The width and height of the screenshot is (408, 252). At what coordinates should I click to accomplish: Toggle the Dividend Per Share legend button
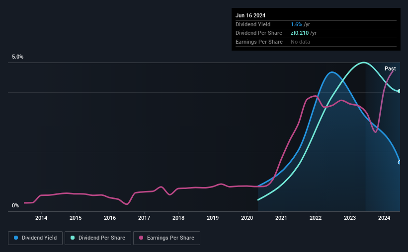coord(98,238)
